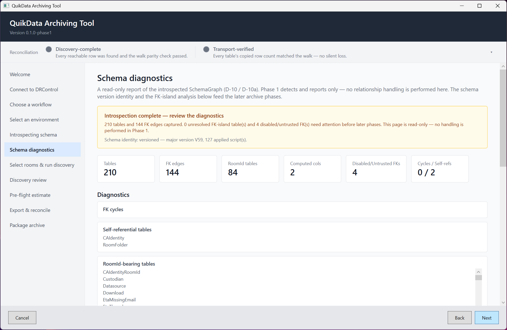This screenshot has width=507, height=330.
Task: Expand the Reconciliation bar dropdown arrow
Action: pos(491,52)
